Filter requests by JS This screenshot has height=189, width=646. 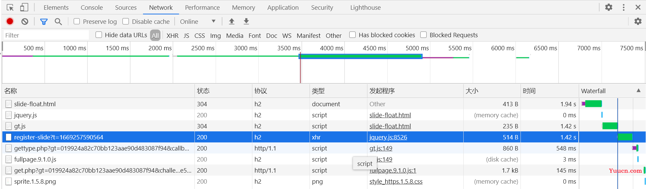pos(186,35)
